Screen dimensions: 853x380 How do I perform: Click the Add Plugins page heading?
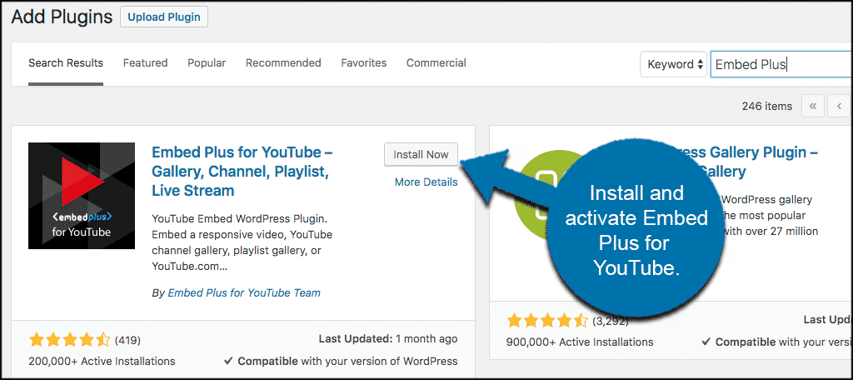[62, 17]
